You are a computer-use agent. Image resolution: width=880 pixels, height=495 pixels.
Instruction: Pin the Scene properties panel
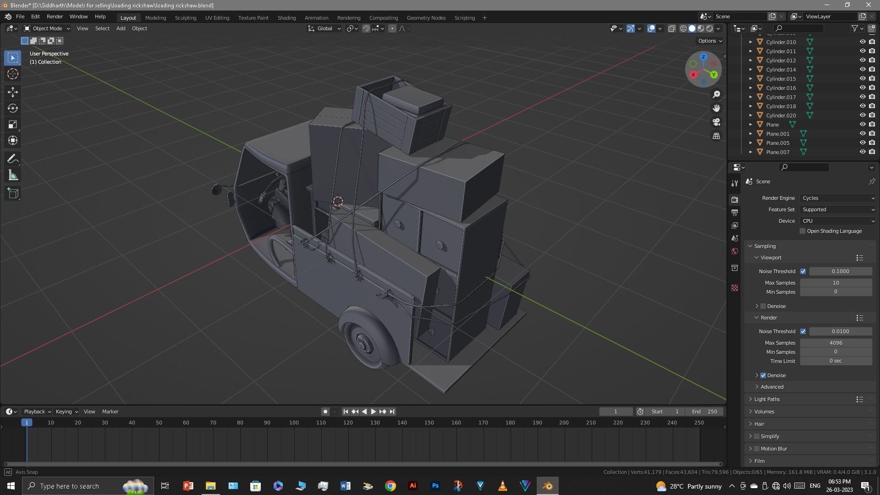click(872, 181)
